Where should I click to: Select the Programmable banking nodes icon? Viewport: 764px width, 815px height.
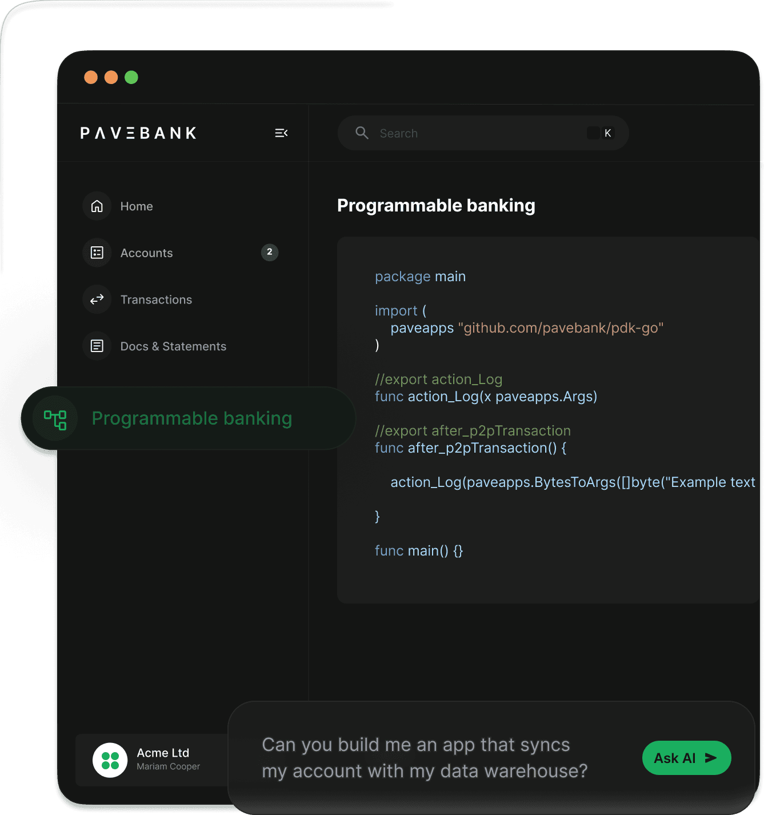tap(54, 418)
